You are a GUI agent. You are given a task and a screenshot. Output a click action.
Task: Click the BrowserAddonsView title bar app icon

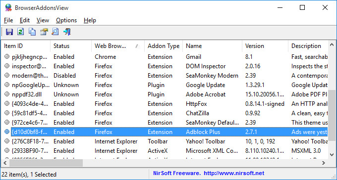pyautogui.click(x=8, y=8)
